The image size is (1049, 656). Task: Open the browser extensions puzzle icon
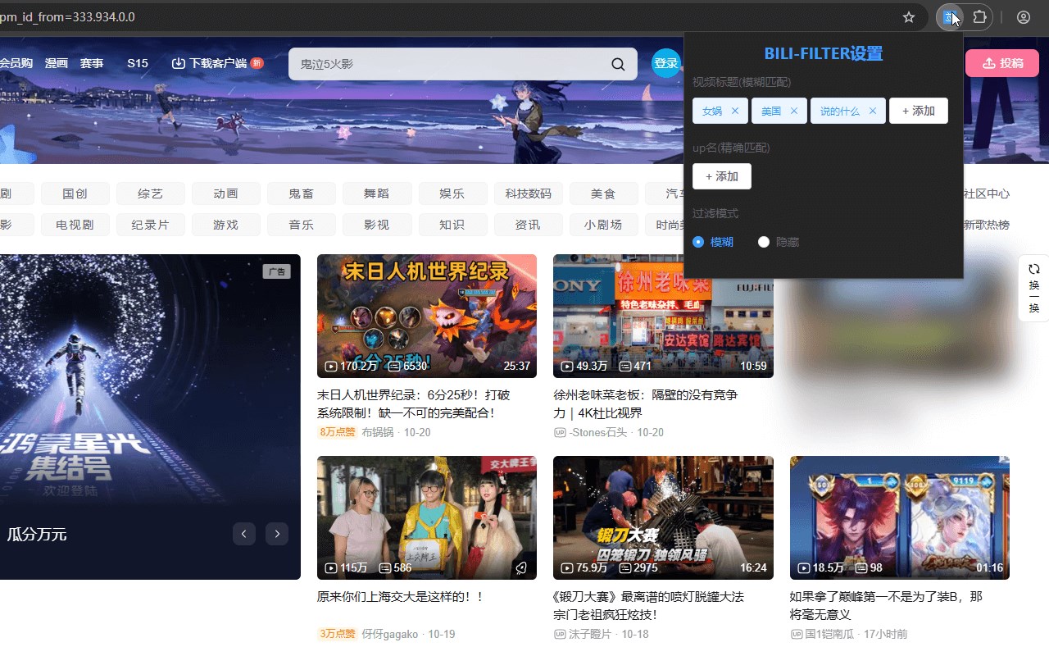979,17
